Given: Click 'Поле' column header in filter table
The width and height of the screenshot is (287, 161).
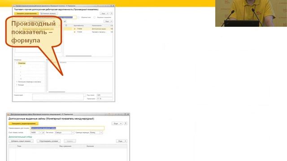Looking at the screenshot, I should click(19, 146).
